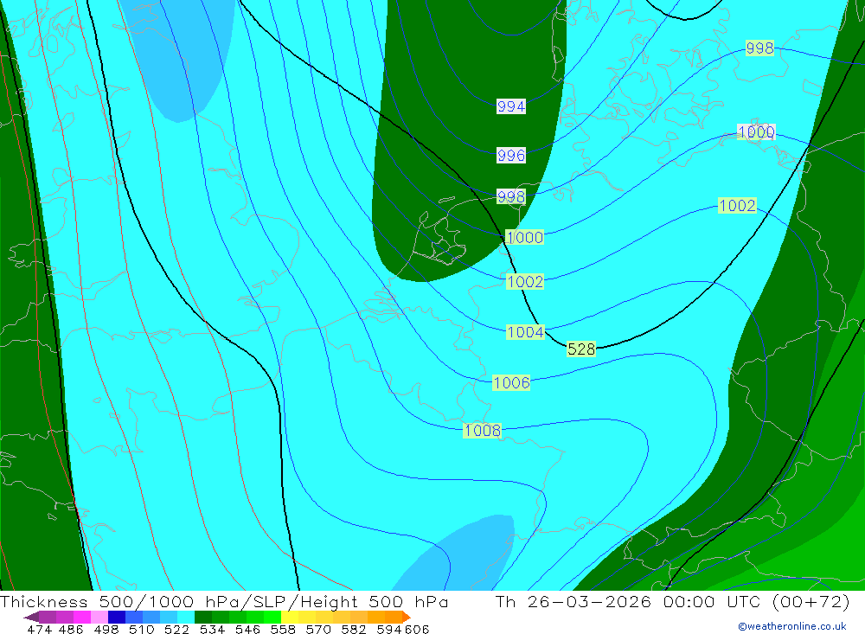This screenshot has height=634, width=865.
Task: Click the 1008 isobar label
Action: [483, 431]
